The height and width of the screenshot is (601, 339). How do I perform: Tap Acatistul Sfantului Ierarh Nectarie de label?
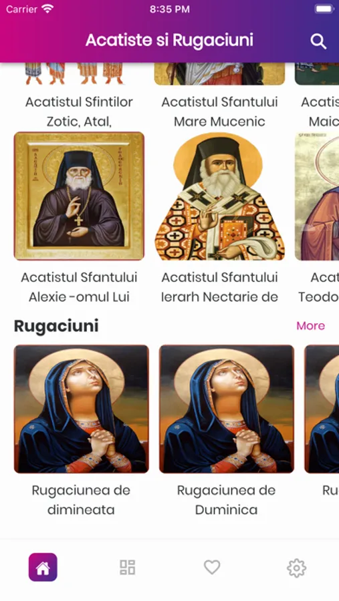click(219, 287)
